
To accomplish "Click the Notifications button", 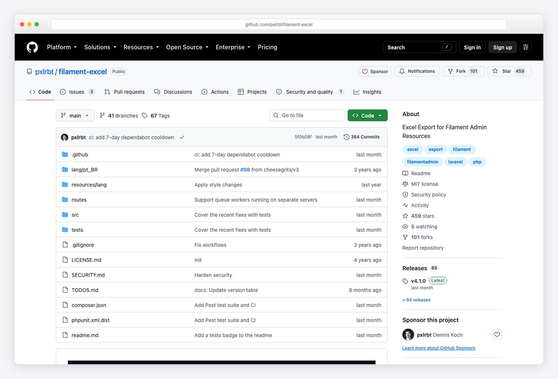I will pyautogui.click(x=417, y=71).
